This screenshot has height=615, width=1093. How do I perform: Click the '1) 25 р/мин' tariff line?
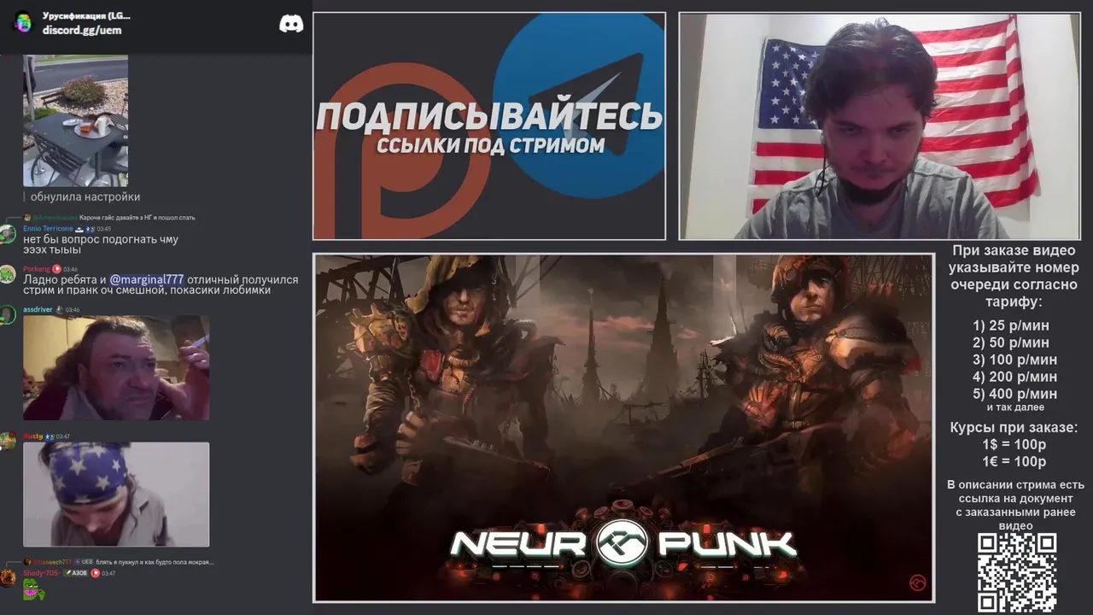[x=1011, y=325]
